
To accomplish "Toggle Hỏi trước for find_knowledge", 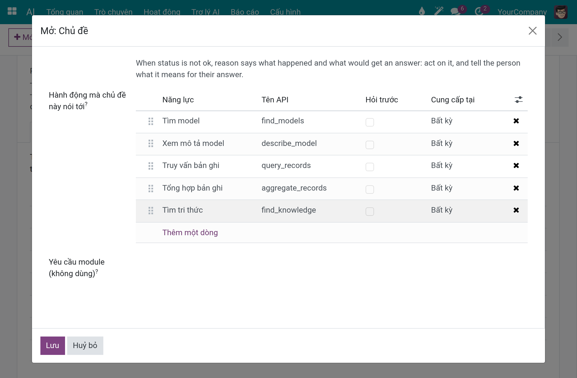I will pos(370,211).
